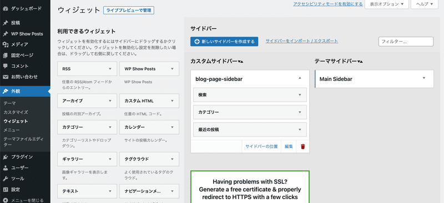Click アクセシビリティモードを有効にする link
This screenshot has width=444, height=203.
(x=328, y=4)
